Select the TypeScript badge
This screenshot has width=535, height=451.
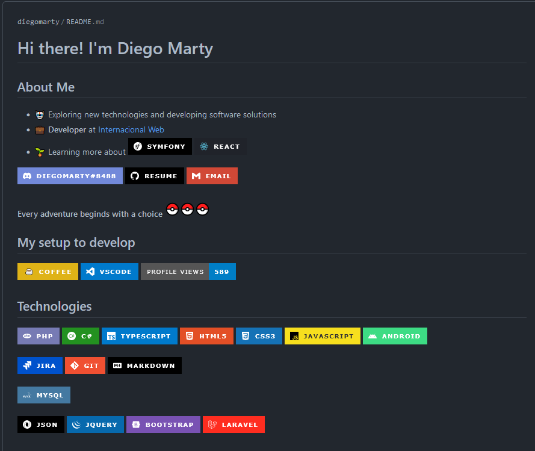click(140, 336)
